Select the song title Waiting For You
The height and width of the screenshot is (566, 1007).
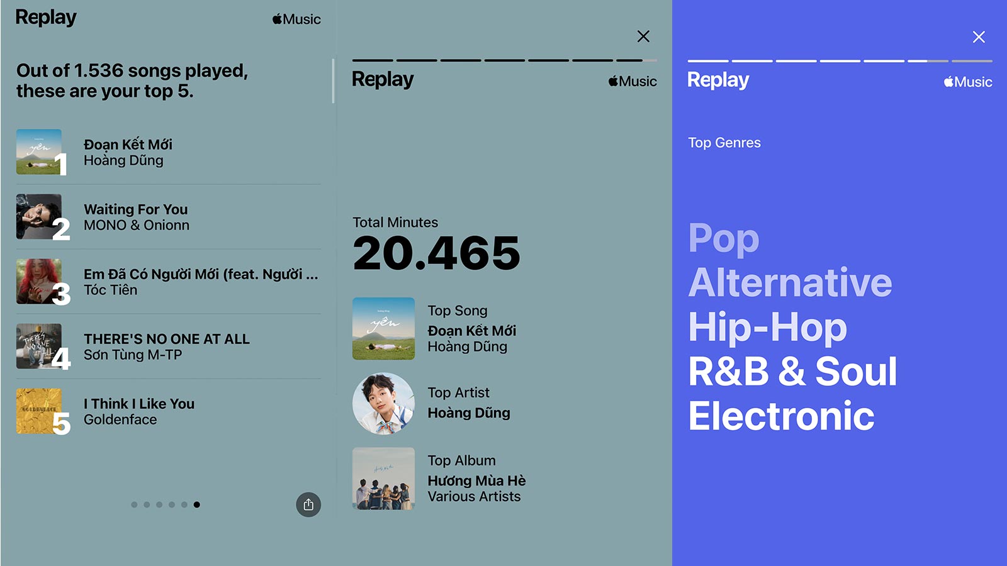point(136,209)
